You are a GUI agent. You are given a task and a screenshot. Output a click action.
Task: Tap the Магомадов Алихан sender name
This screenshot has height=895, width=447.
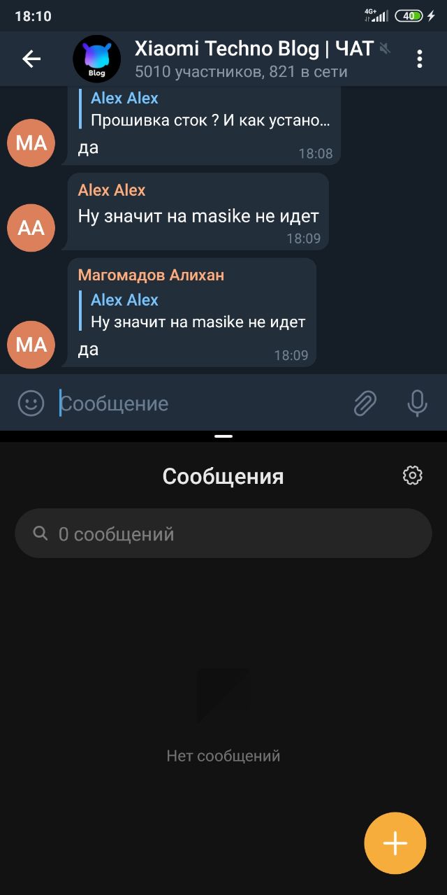click(151, 275)
